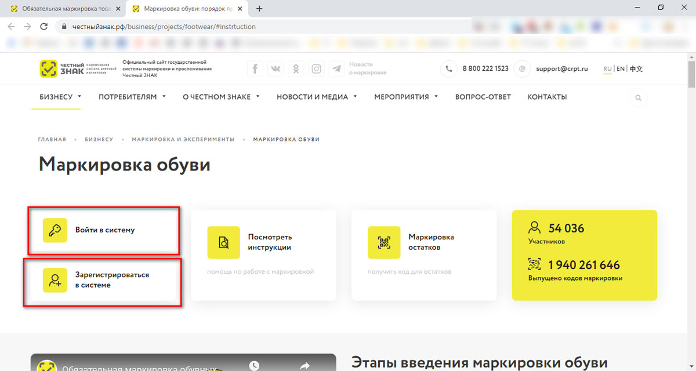This screenshot has width=696, height=371.
Task: Click the Войти в систему button
Action: point(104,230)
